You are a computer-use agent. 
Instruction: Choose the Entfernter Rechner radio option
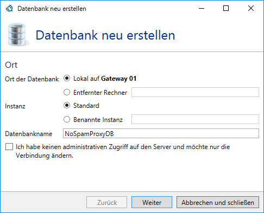67,92
